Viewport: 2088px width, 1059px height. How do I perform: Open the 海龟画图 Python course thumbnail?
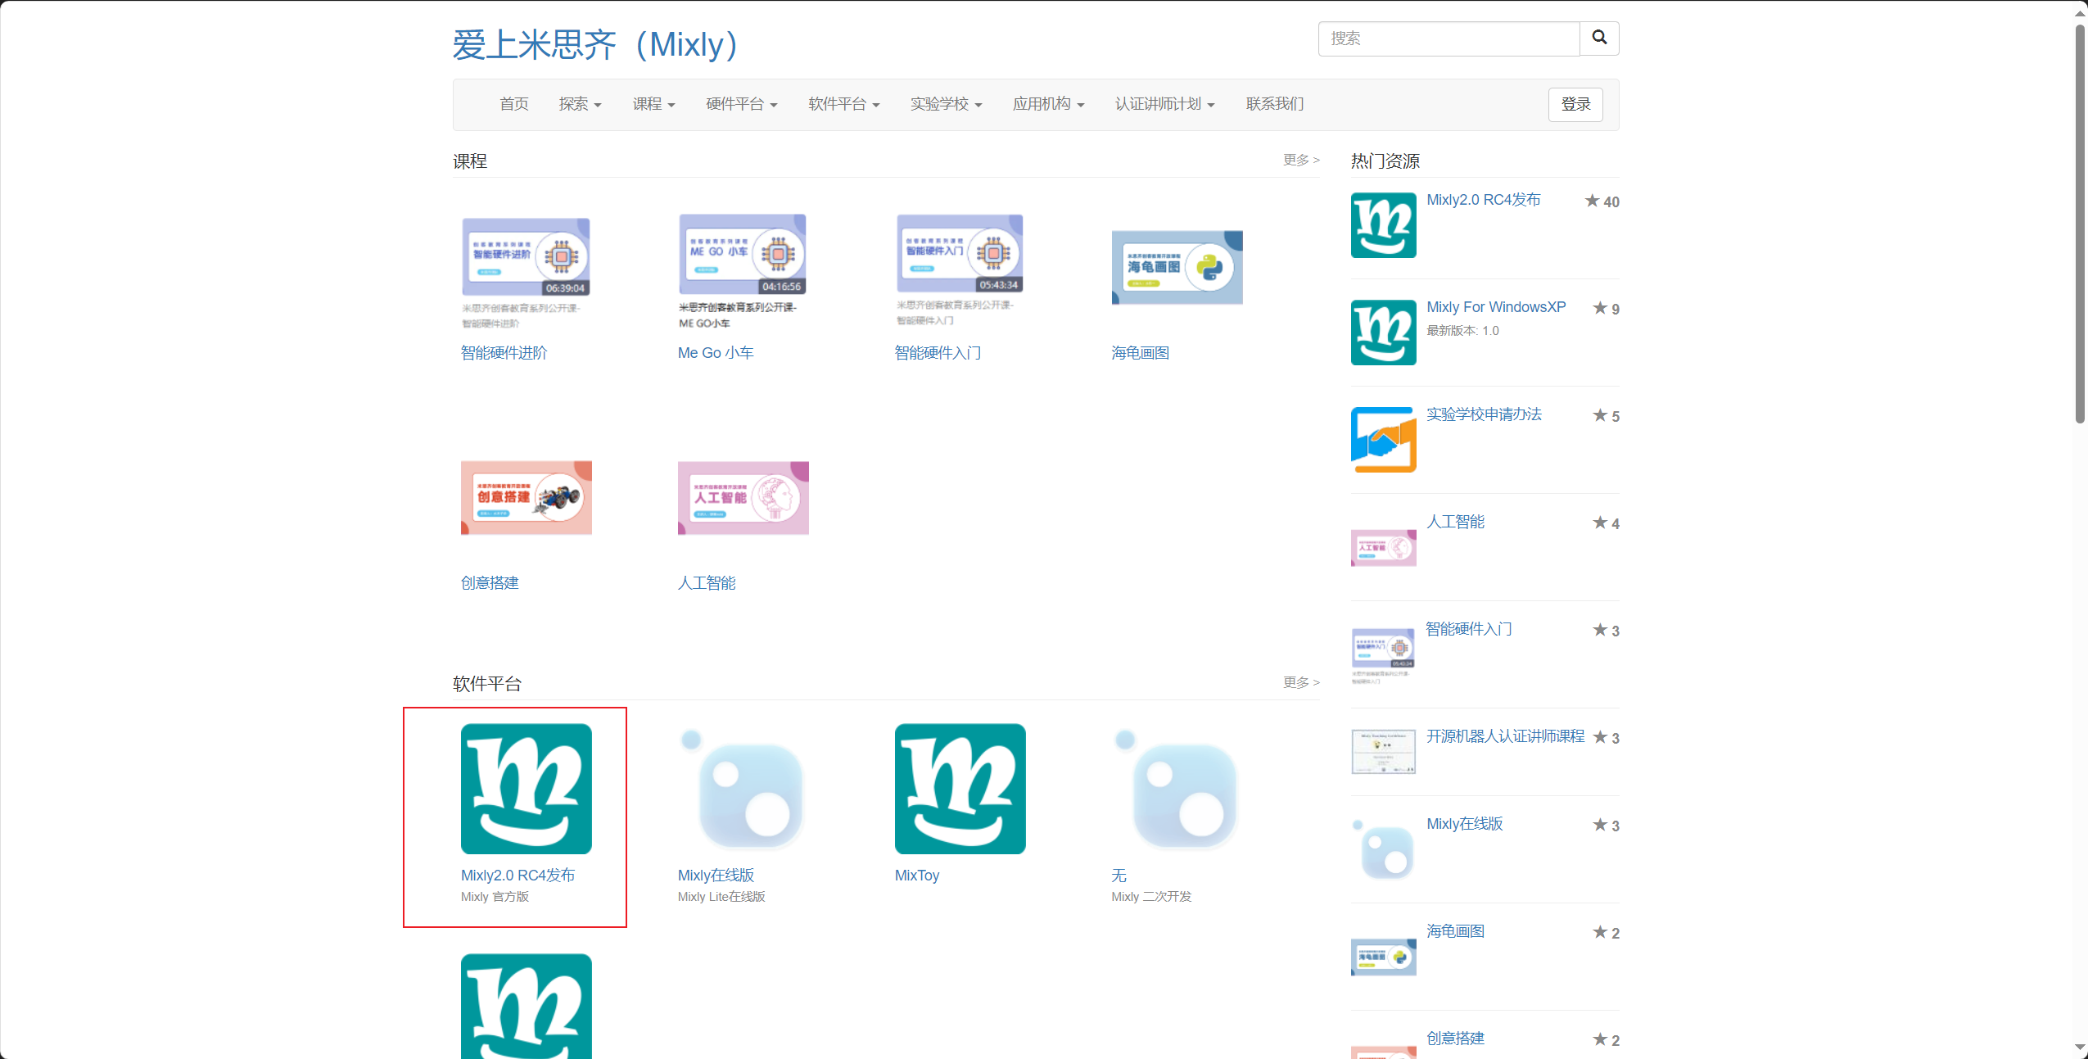click(1177, 267)
